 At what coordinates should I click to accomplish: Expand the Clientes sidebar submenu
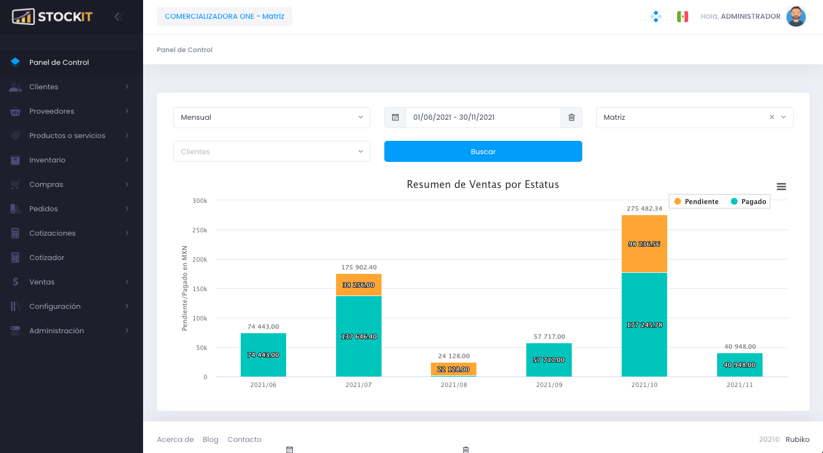127,86
